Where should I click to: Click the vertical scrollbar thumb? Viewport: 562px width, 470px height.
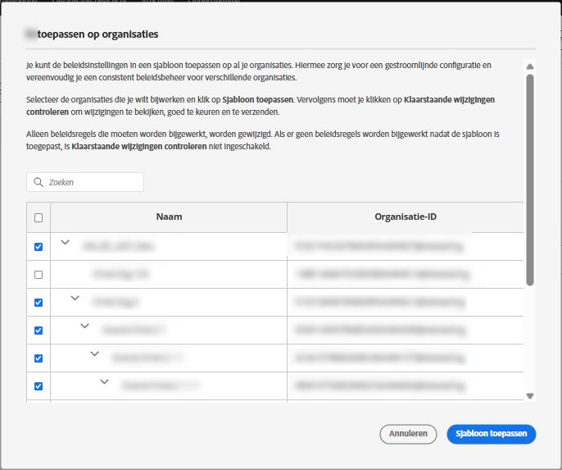pyautogui.click(x=530, y=180)
